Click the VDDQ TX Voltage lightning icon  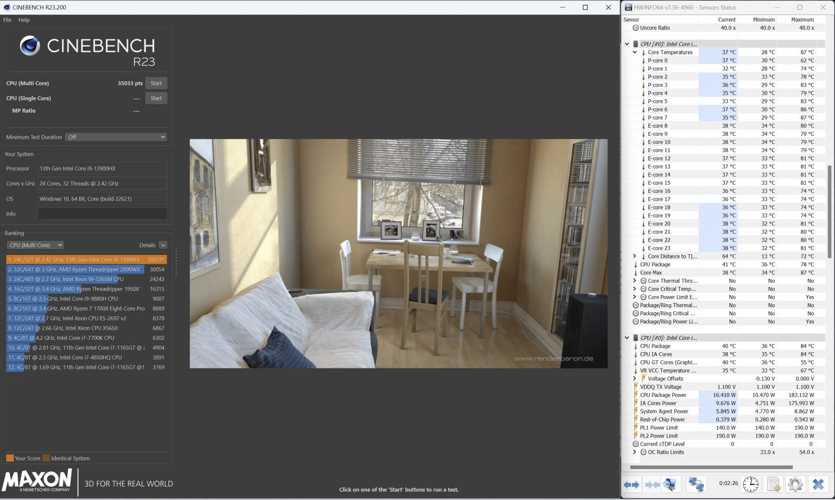(x=636, y=387)
